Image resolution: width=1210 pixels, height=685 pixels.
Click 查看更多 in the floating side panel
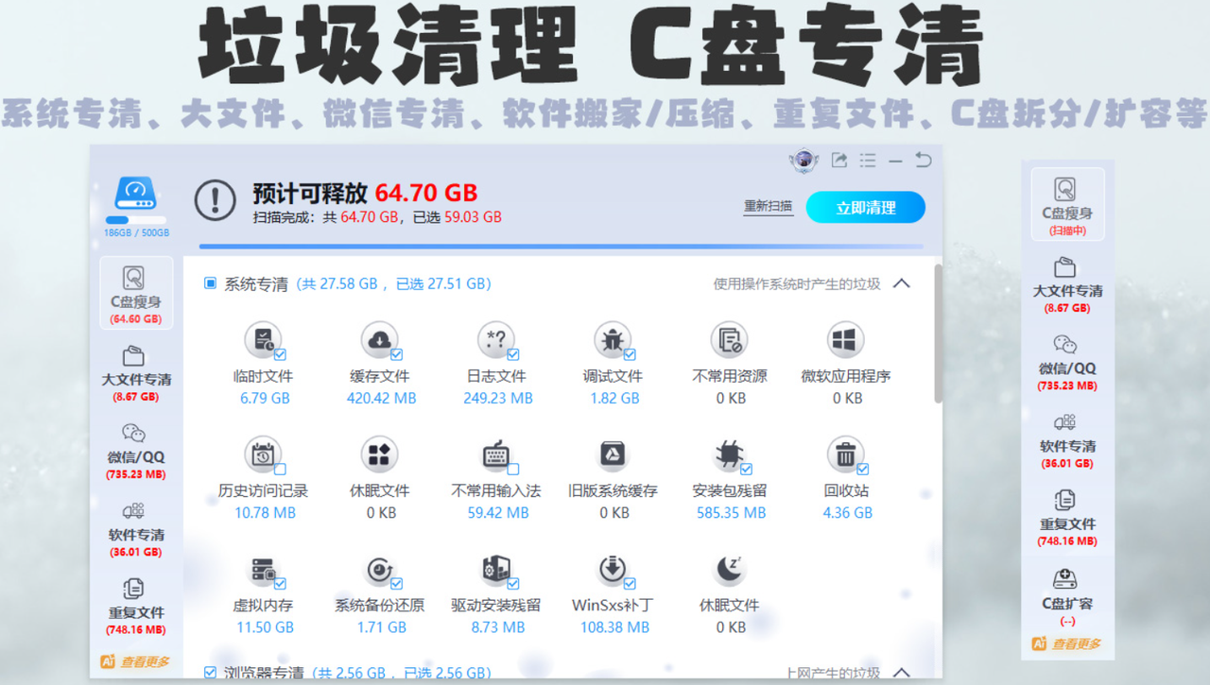pos(1067,644)
